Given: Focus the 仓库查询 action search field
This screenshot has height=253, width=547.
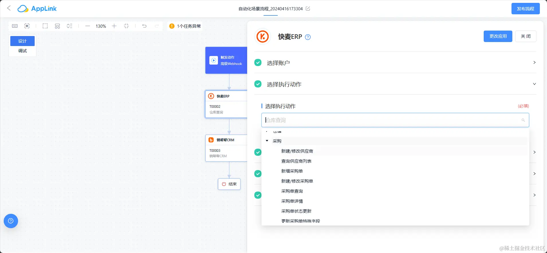Looking at the screenshot, I should tap(395, 120).
